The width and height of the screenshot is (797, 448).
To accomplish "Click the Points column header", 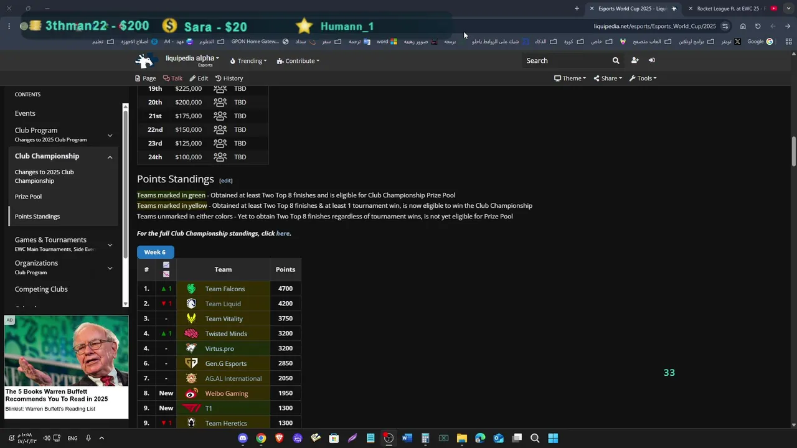I will pyautogui.click(x=285, y=269).
